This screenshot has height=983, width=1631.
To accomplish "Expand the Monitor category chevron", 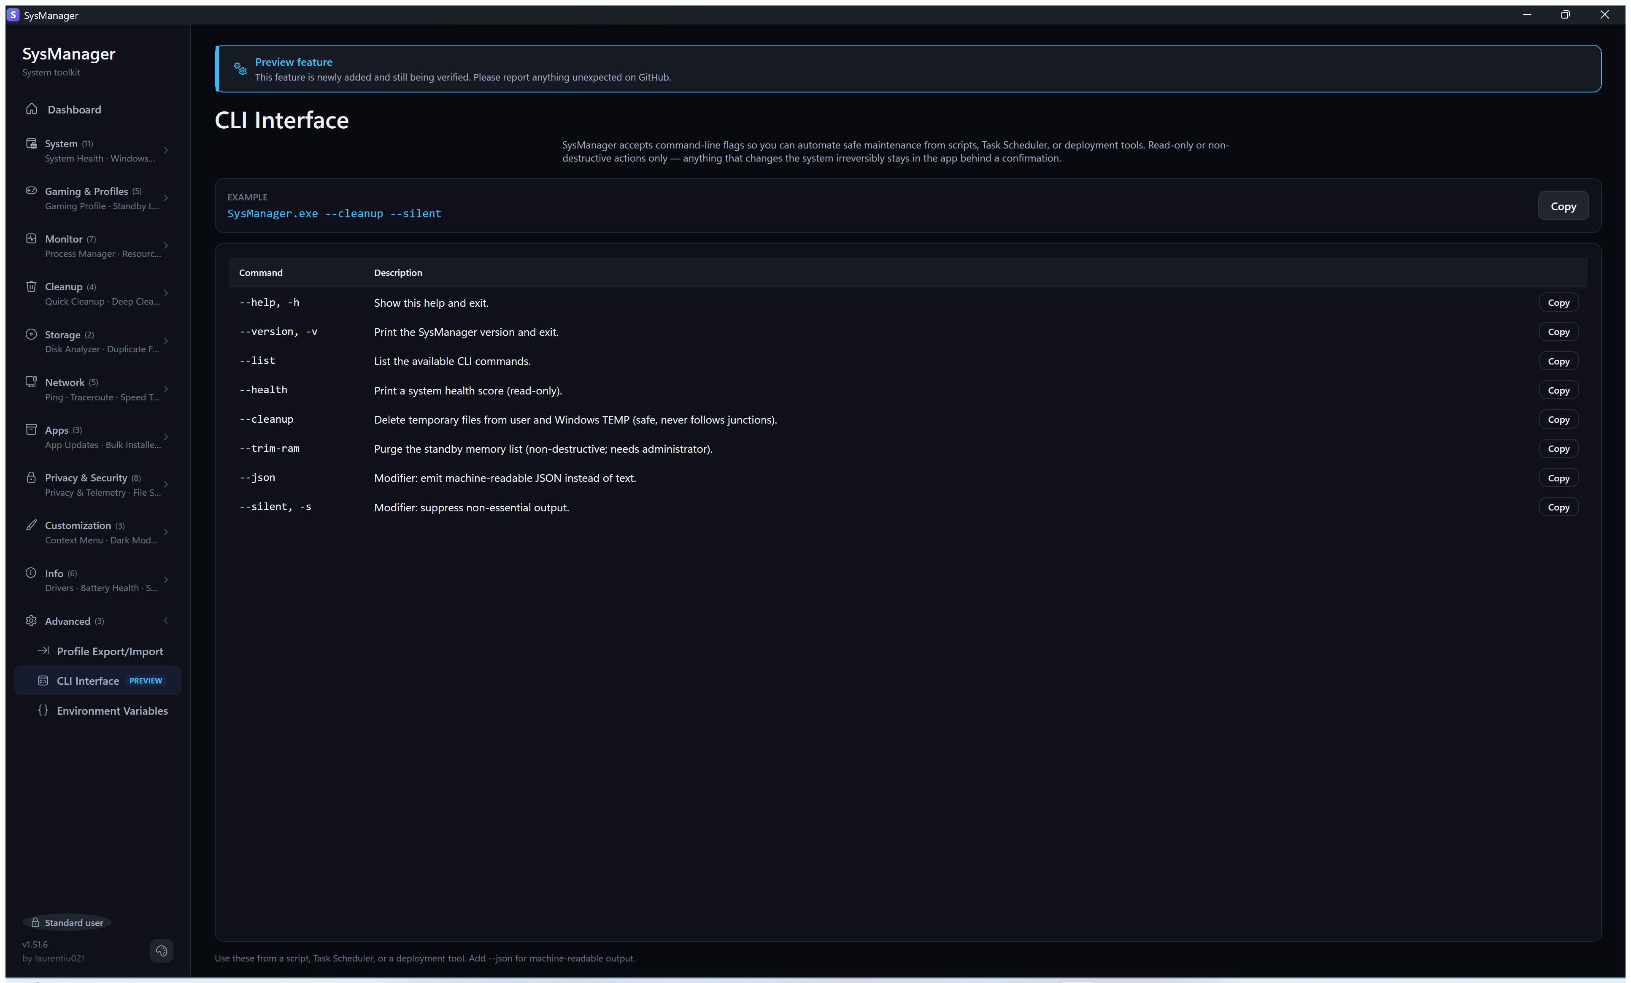I will pos(166,246).
